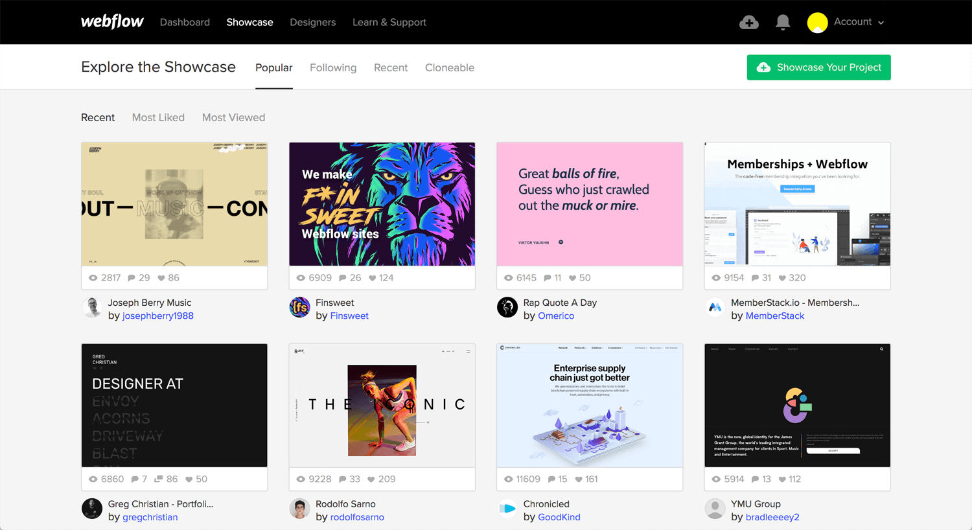Expand the Account dropdown
The width and height of the screenshot is (972, 530).
(x=859, y=22)
